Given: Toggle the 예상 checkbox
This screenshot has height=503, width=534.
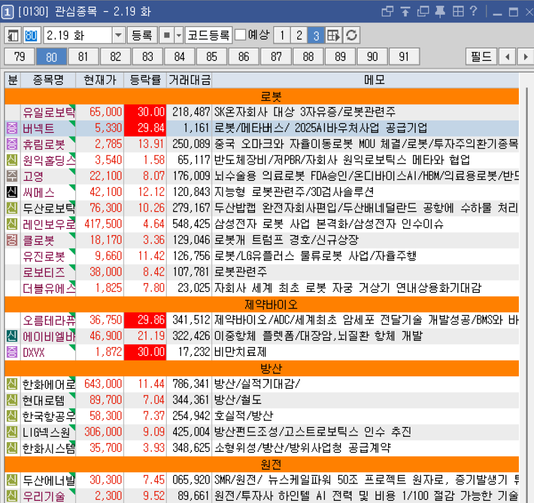Looking at the screenshot, I should click(x=240, y=34).
